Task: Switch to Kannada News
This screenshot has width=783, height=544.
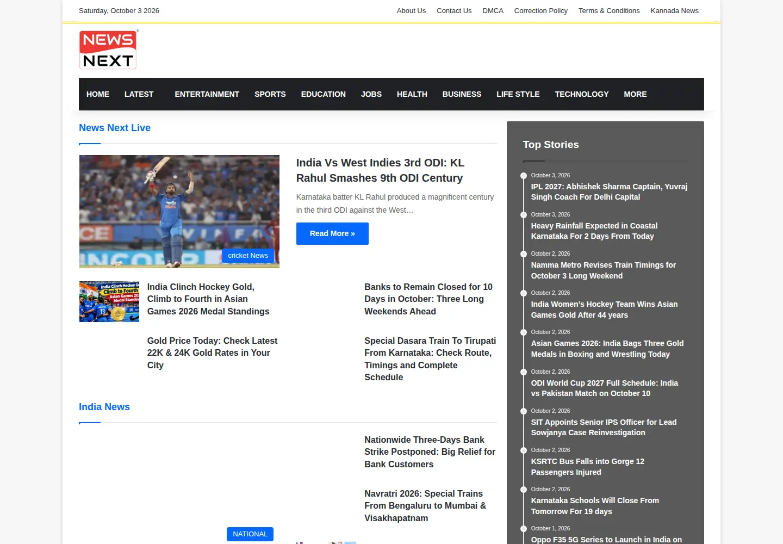Action: tap(674, 10)
